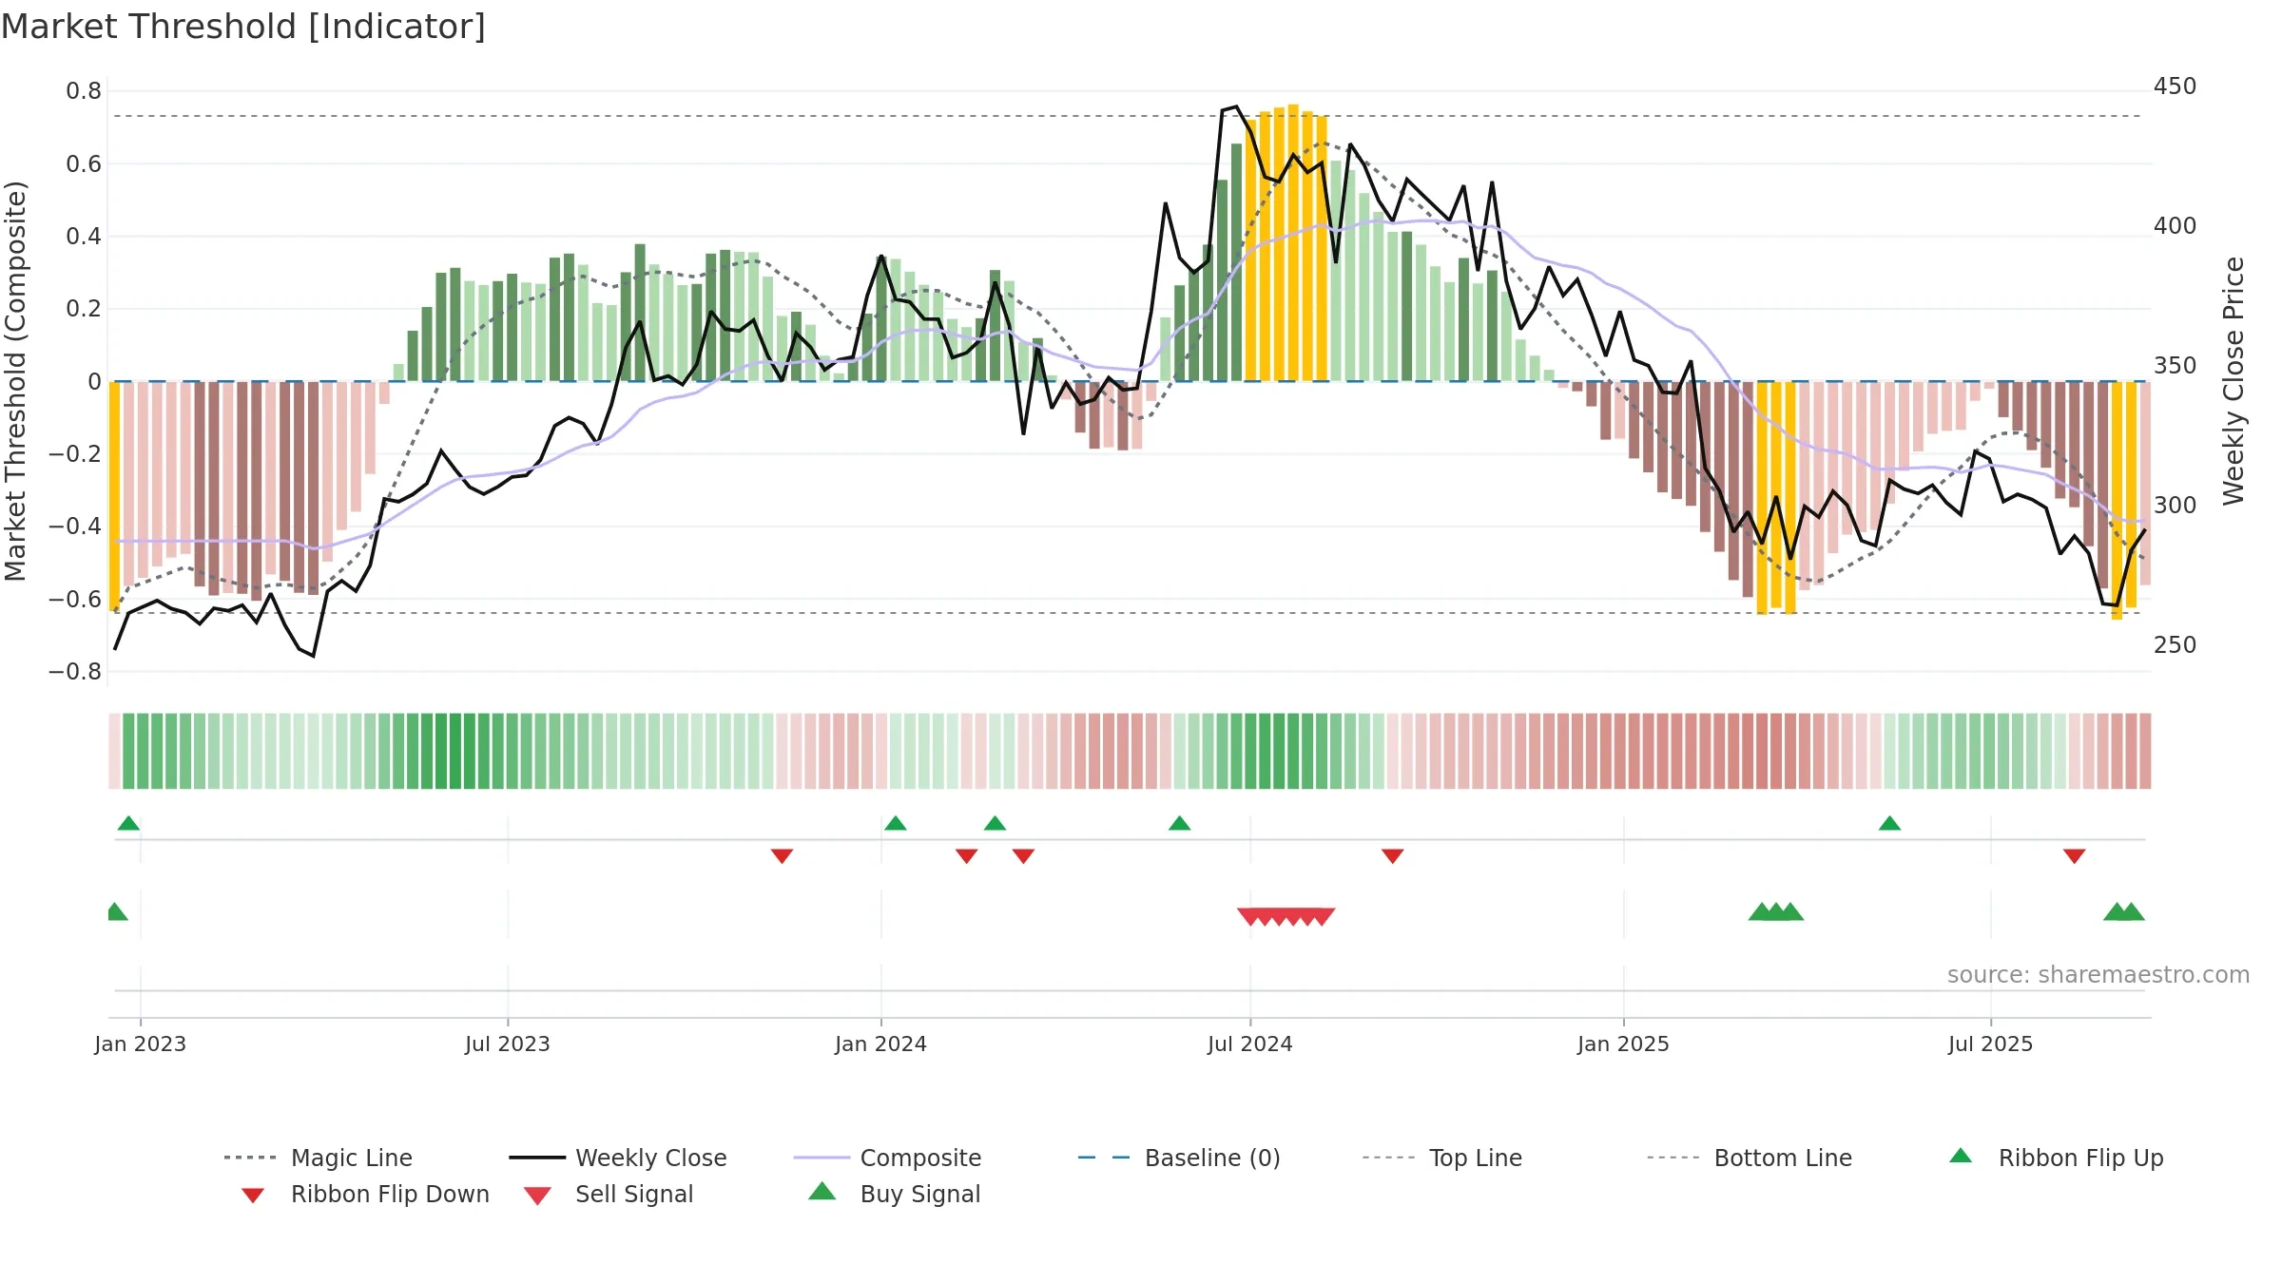Click the 0.6 tick on left axis

pos(84,164)
